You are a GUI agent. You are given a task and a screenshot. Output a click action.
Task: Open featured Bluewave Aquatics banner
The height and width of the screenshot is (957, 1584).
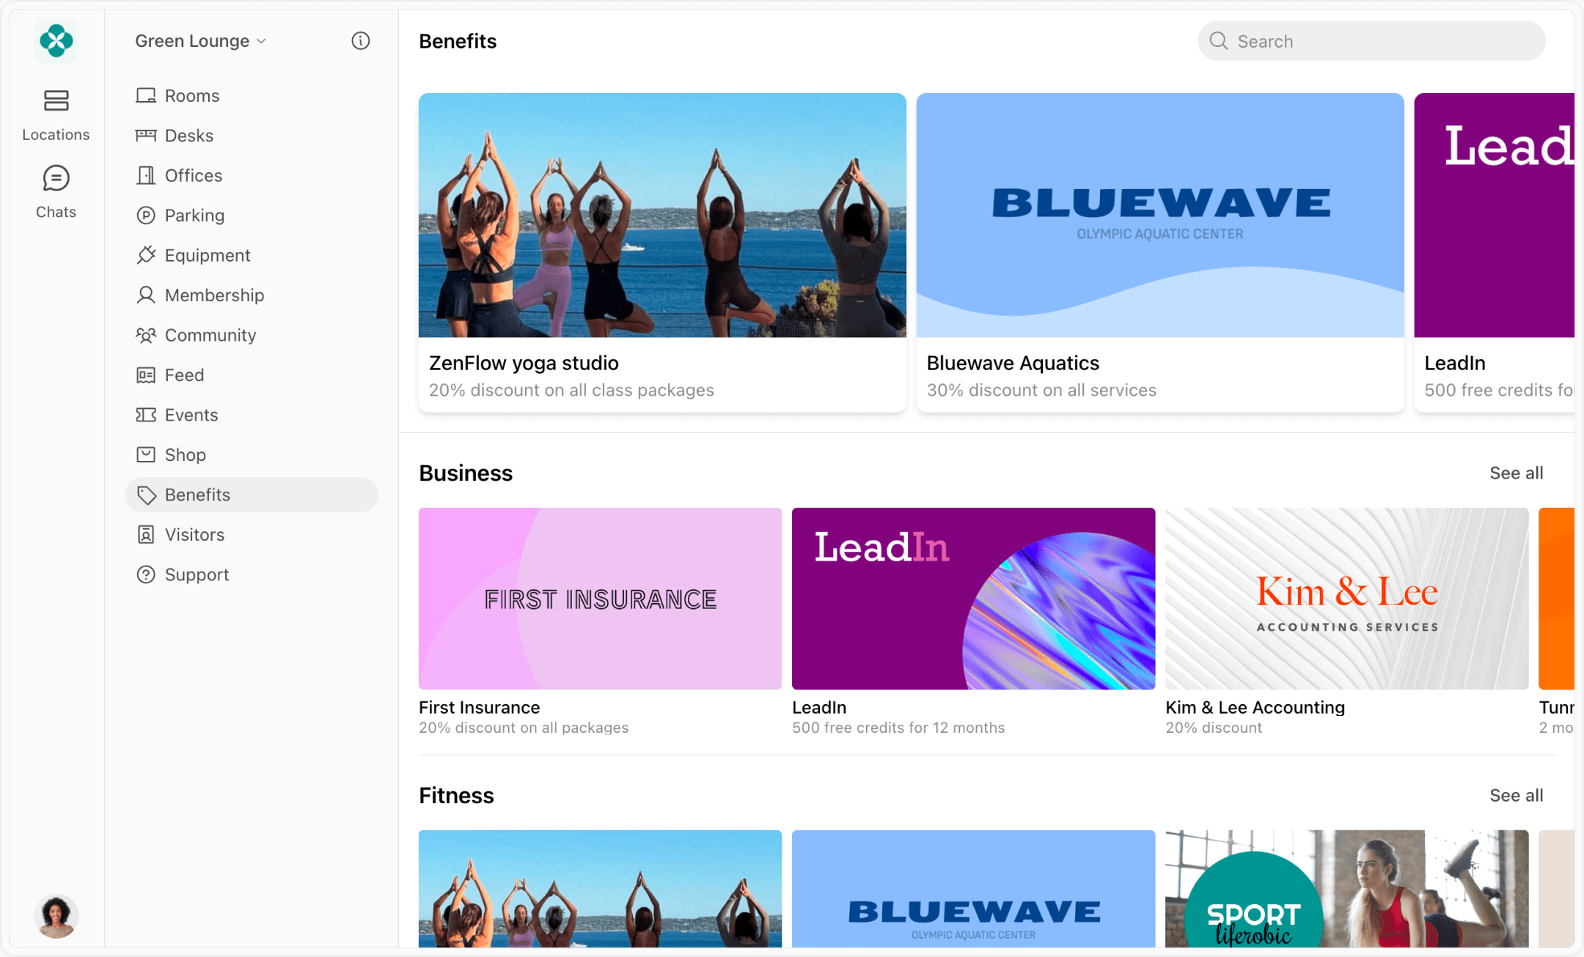(x=1160, y=215)
